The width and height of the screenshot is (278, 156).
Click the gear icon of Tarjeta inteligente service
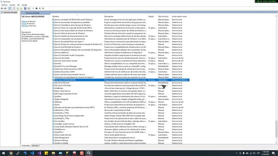[x=53, y=99]
